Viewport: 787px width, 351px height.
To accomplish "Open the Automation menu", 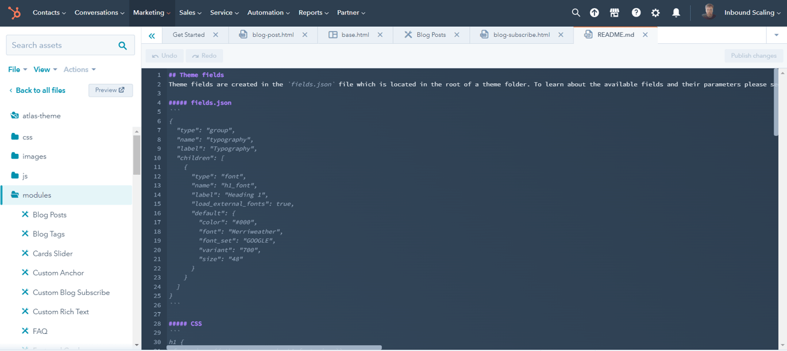I will (x=268, y=13).
